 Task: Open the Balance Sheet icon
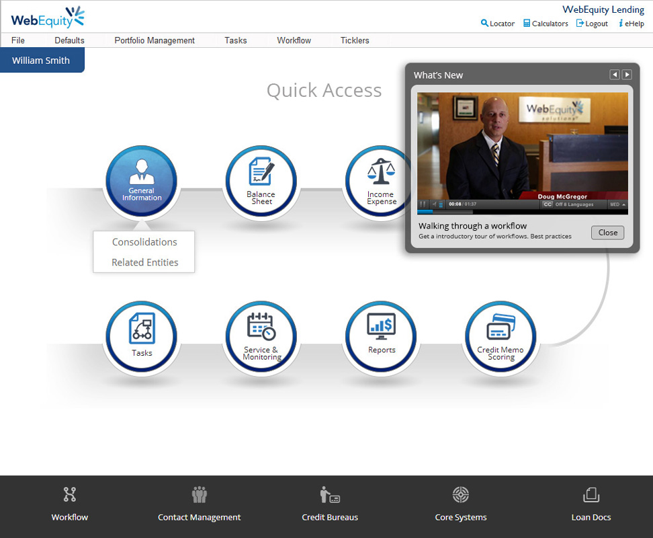pos(261,182)
